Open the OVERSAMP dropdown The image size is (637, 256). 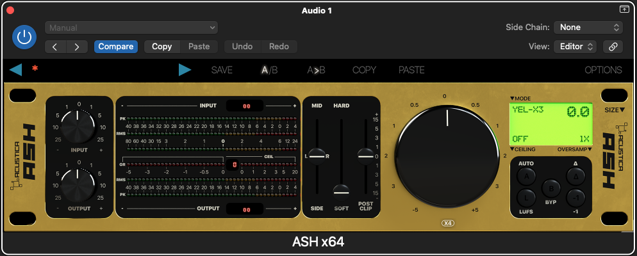pyautogui.click(x=575, y=149)
